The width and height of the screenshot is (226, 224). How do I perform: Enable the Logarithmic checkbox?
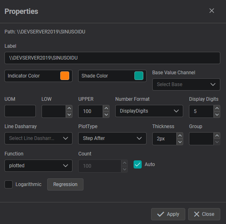pos(9,184)
